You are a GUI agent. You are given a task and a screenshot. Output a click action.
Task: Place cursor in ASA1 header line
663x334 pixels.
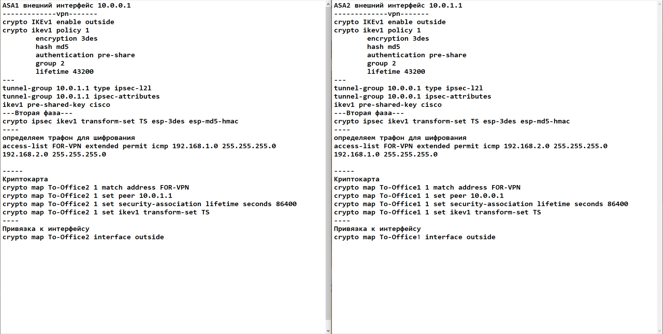[67, 6]
